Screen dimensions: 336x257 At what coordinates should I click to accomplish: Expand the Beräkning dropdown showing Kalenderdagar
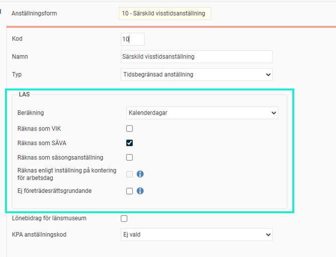(x=202, y=113)
